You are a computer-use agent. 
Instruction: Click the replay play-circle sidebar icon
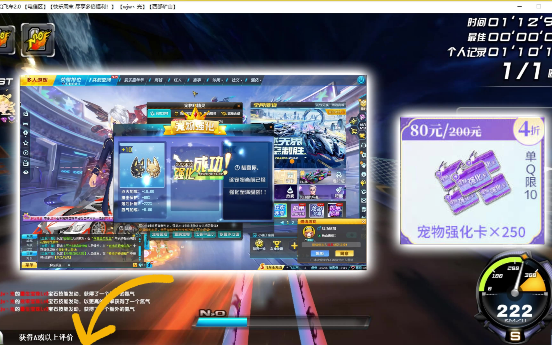click(x=26, y=153)
